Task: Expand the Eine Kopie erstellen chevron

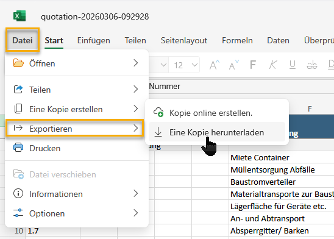Action: point(136,109)
